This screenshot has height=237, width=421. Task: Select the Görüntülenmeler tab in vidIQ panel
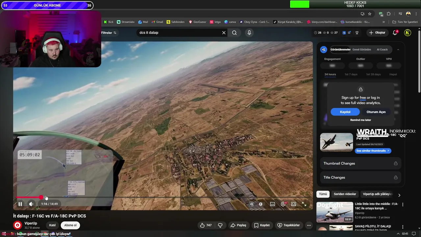340,50
